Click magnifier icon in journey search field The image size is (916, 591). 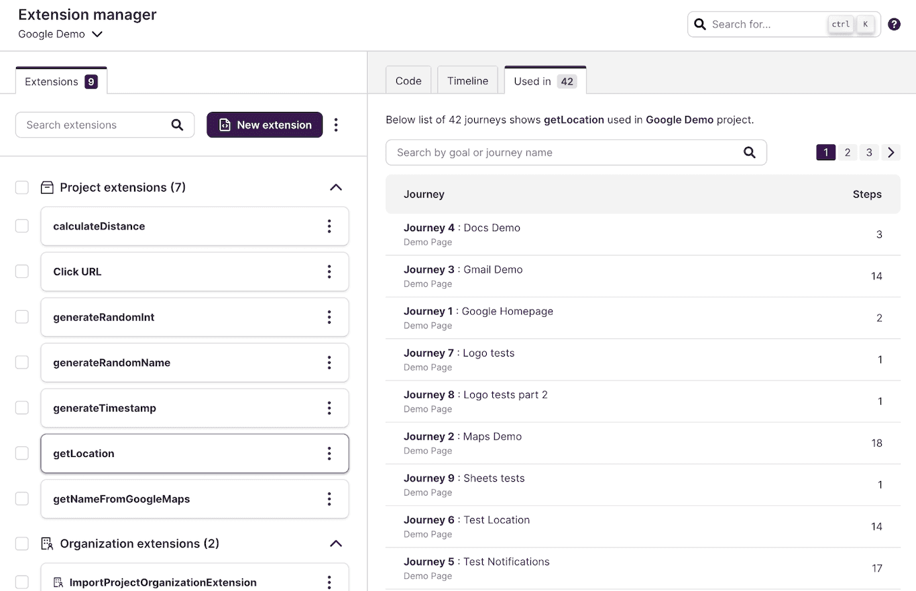749,153
